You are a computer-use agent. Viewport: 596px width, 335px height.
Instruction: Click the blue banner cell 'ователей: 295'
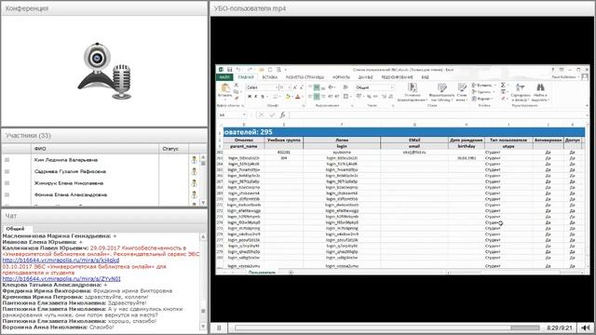tap(403, 132)
